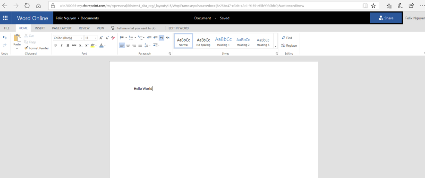Toggle superscript formatting
The image size is (425, 178).
pyautogui.click(x=87, y=45)
